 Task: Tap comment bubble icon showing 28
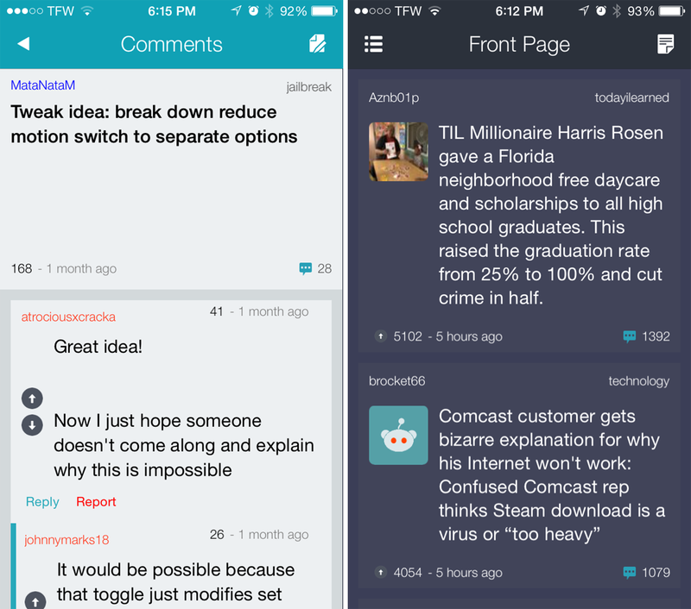(x=306, y=268)
